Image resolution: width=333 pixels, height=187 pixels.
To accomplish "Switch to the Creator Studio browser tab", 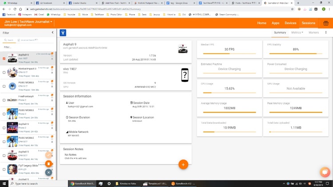I will pyautogui.click(x=82, y=3).
